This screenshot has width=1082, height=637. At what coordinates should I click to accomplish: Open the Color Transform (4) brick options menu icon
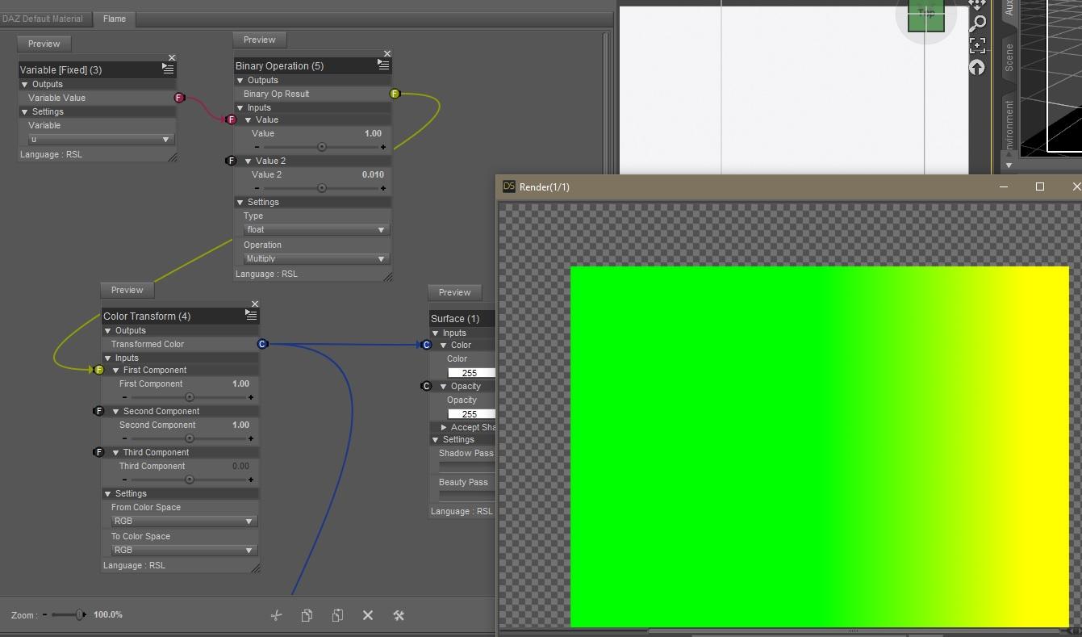point(251,315)
